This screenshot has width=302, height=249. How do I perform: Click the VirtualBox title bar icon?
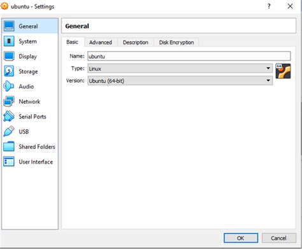click(4, 6)
